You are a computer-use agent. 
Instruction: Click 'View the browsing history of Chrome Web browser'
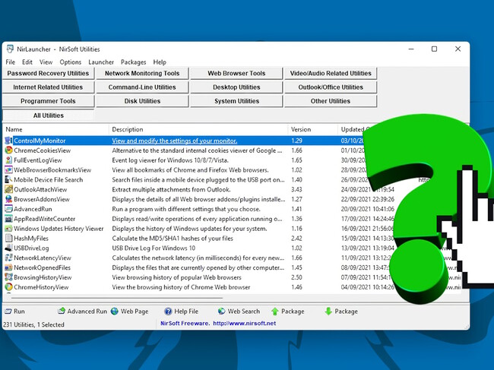click(181, 287)
